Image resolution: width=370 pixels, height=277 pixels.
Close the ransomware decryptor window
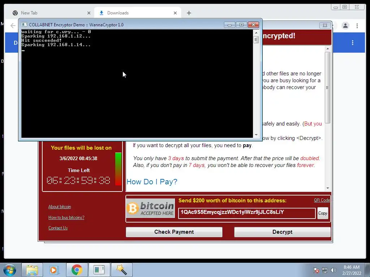tap(325, 25)
